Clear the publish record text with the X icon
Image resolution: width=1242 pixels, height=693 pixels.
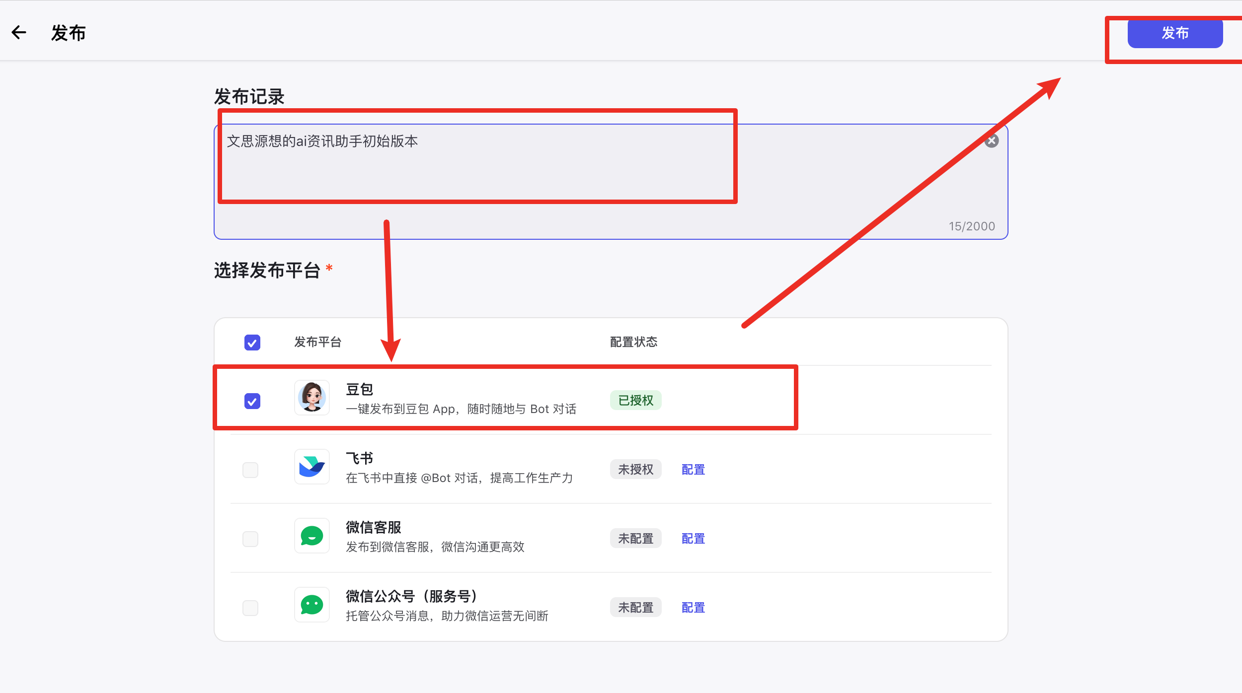[992, 141]
